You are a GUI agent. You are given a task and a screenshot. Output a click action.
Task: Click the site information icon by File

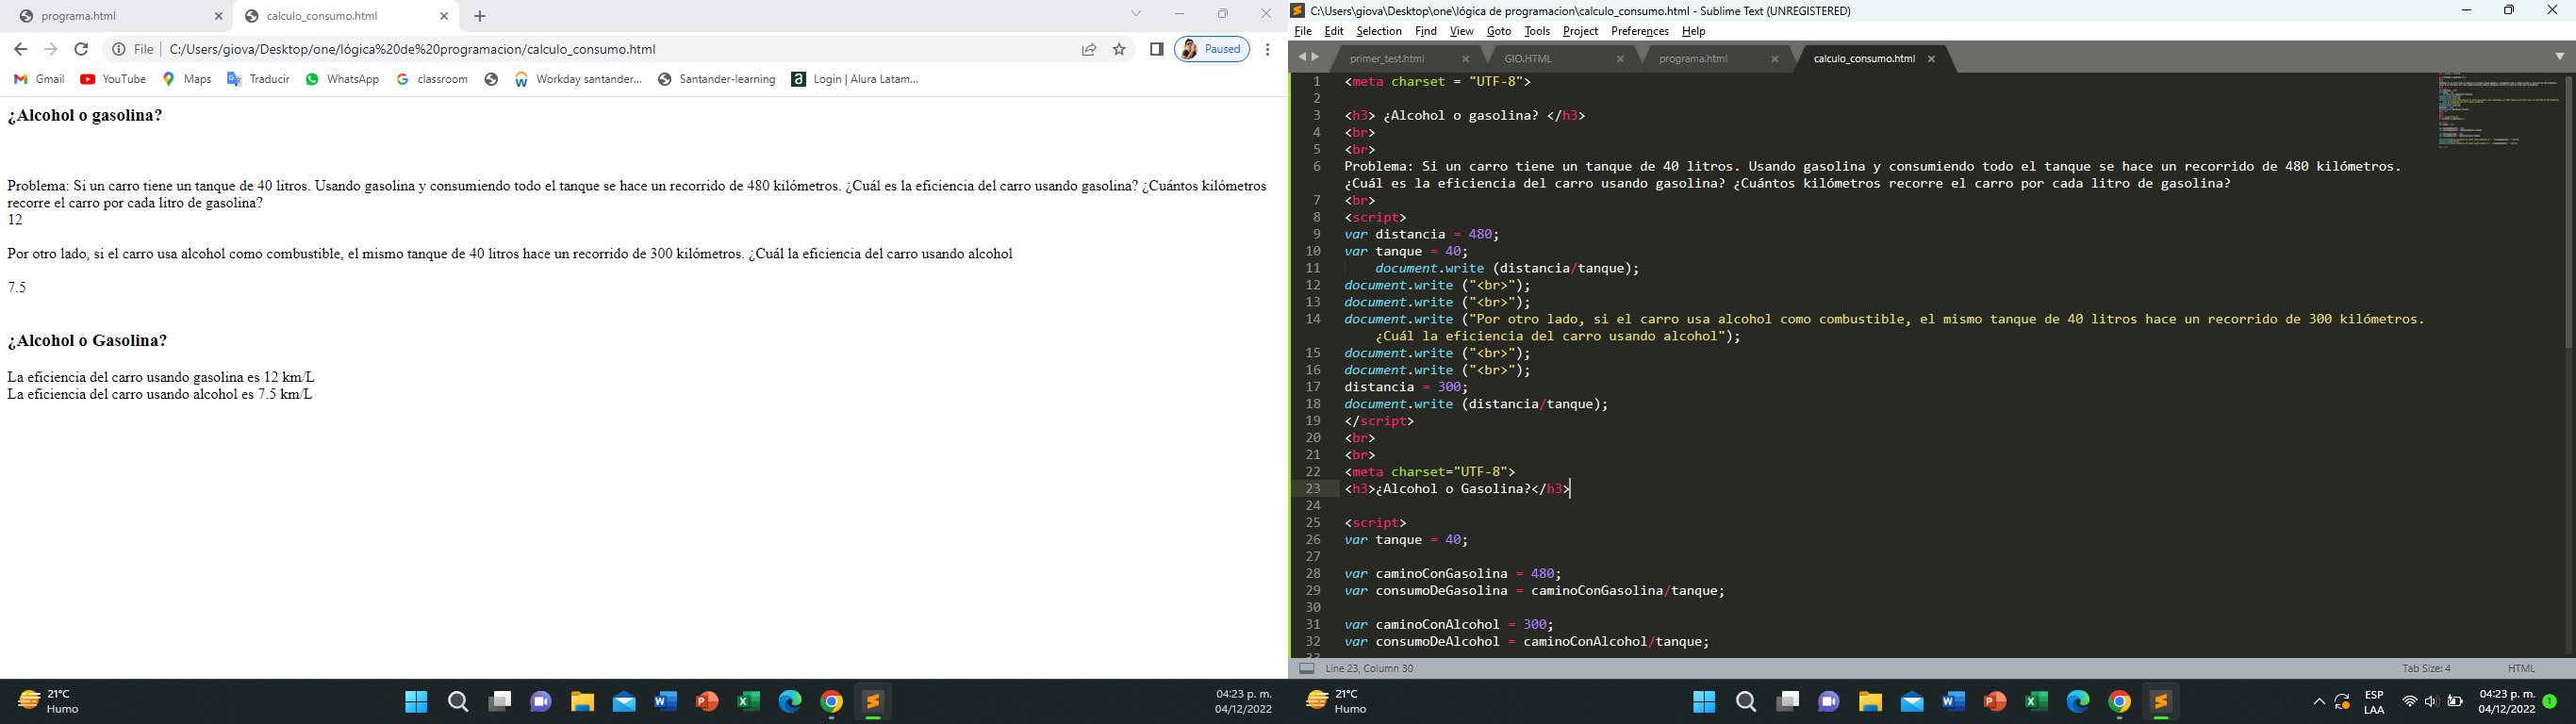[x=119, y=49]
